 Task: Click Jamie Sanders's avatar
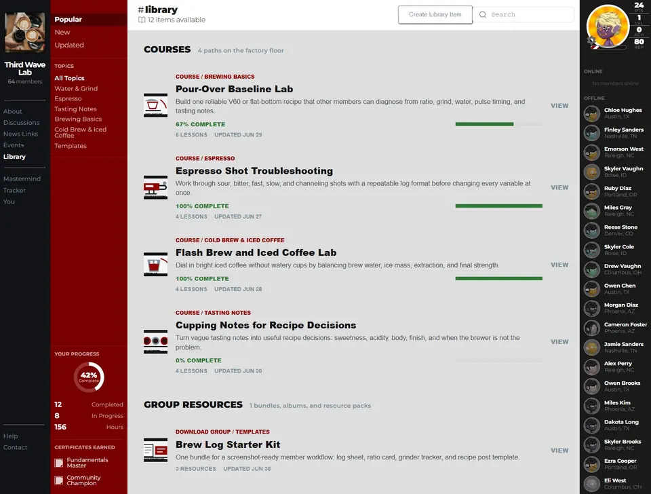click(x=591, y=347)
